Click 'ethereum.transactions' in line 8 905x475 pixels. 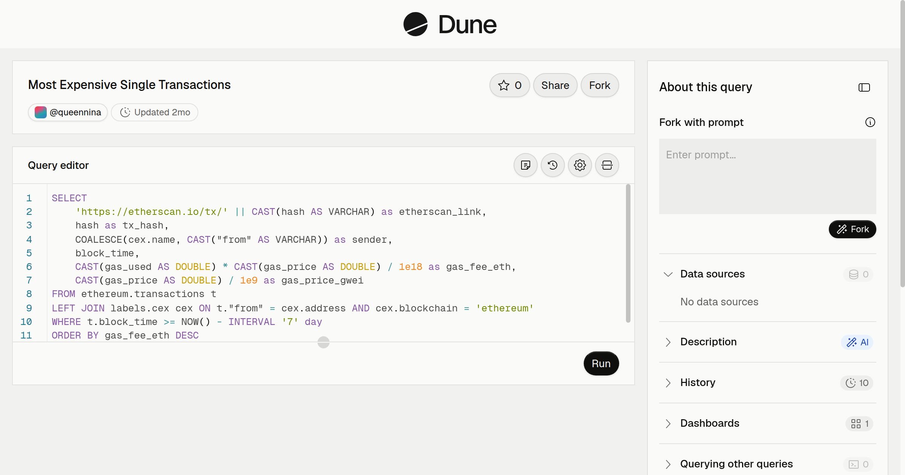[143, 294]
